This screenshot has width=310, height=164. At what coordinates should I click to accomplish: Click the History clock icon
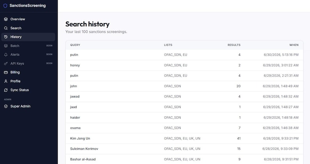coord(6,37)
